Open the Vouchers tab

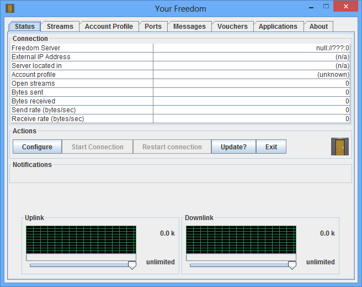(232, 27)
